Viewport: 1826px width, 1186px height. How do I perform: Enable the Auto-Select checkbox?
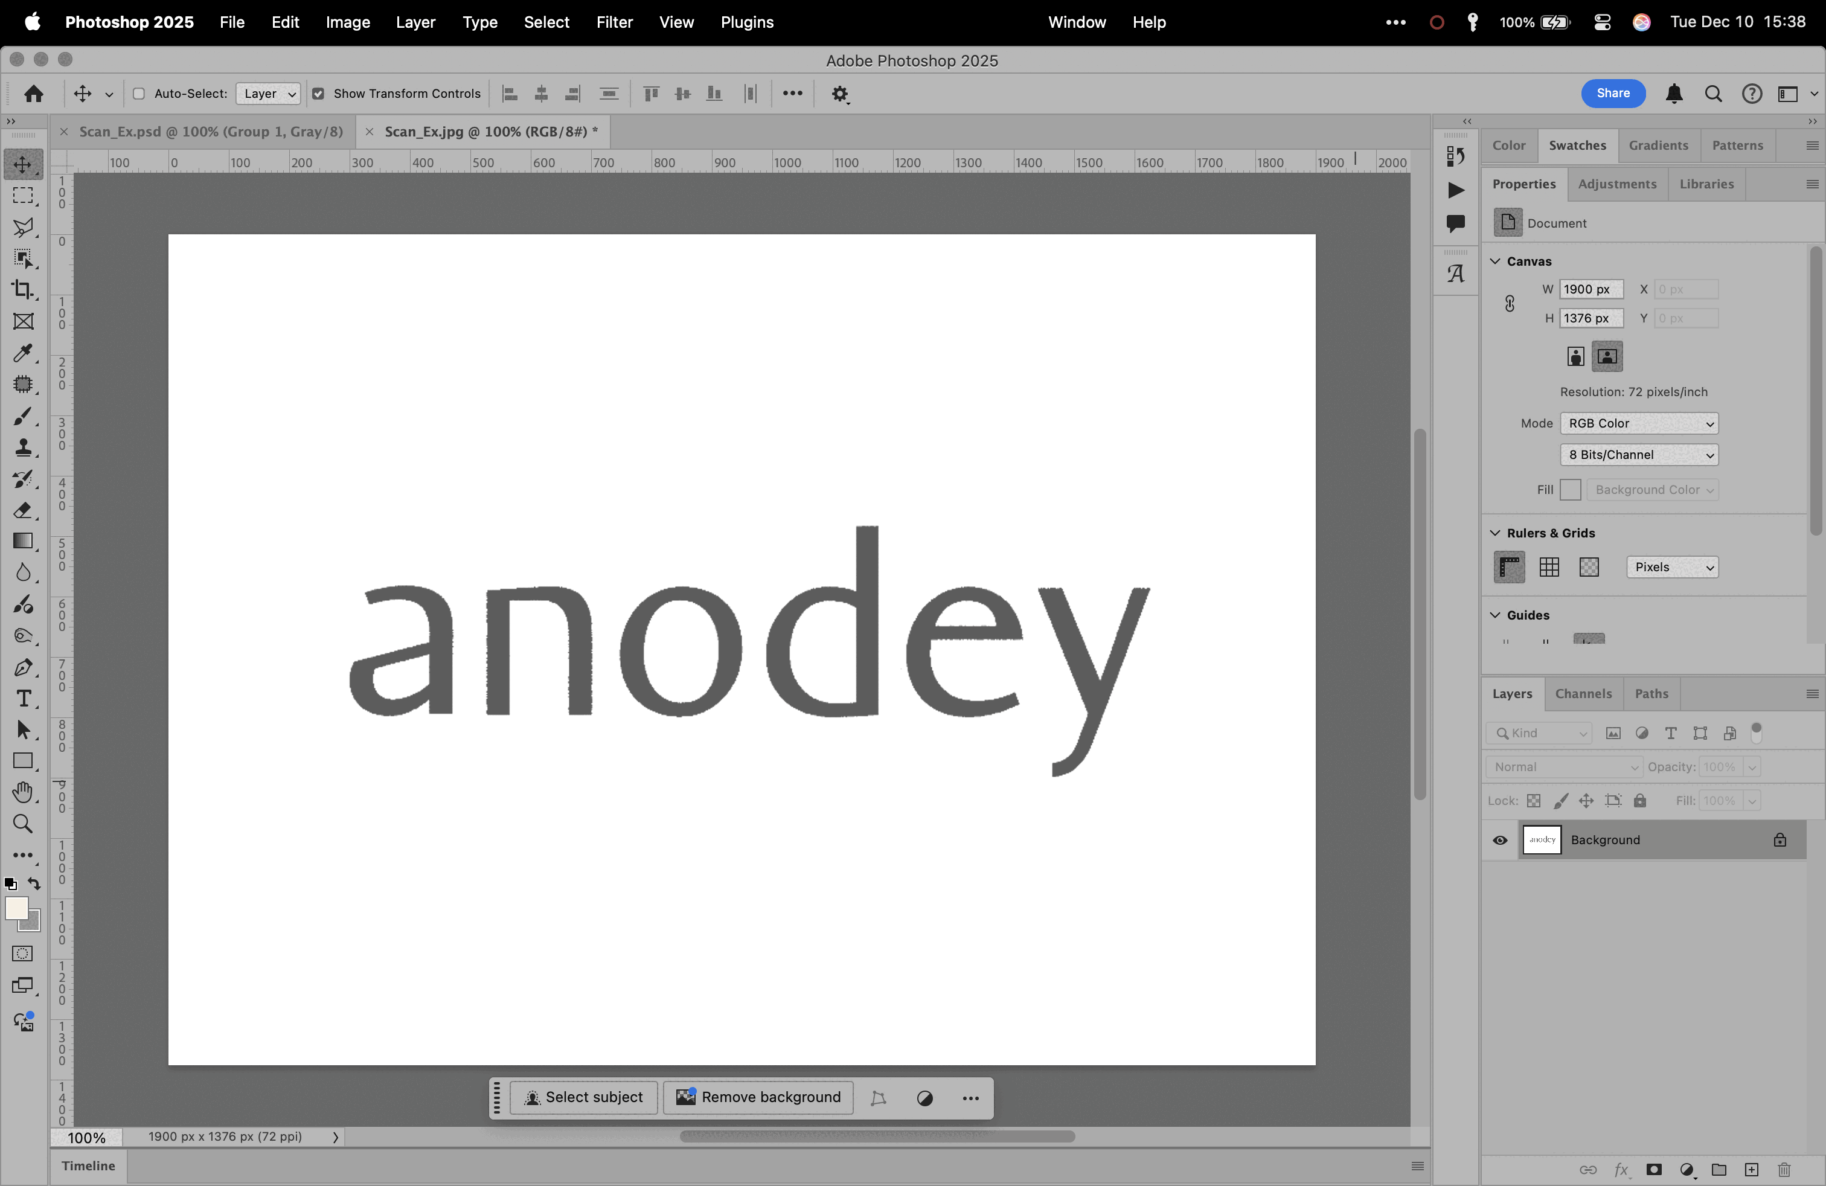coord(139,94)
